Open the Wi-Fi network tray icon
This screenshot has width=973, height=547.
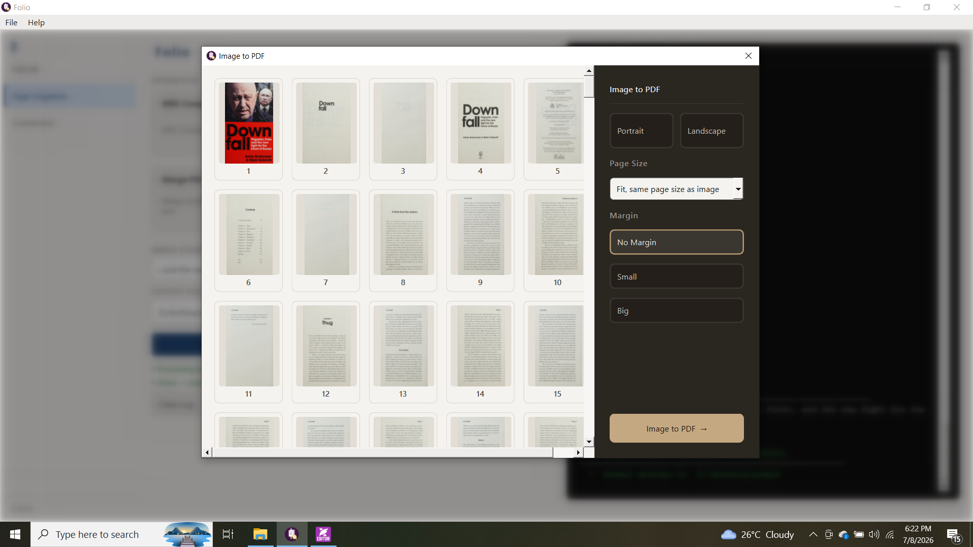coord(890,534)
